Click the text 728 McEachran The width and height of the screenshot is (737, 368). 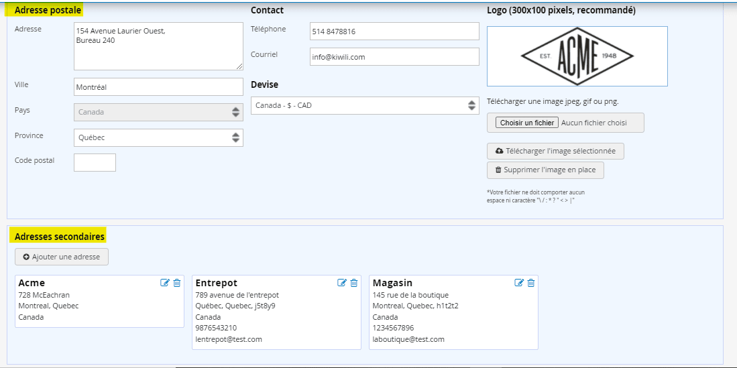click(44, 295)
